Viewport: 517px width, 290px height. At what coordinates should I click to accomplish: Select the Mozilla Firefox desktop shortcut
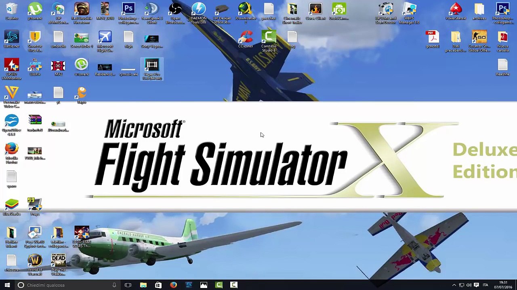[x=12, y=153]
